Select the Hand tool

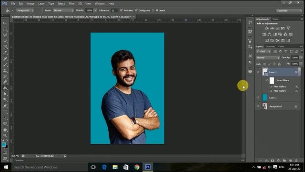[5, 129]
